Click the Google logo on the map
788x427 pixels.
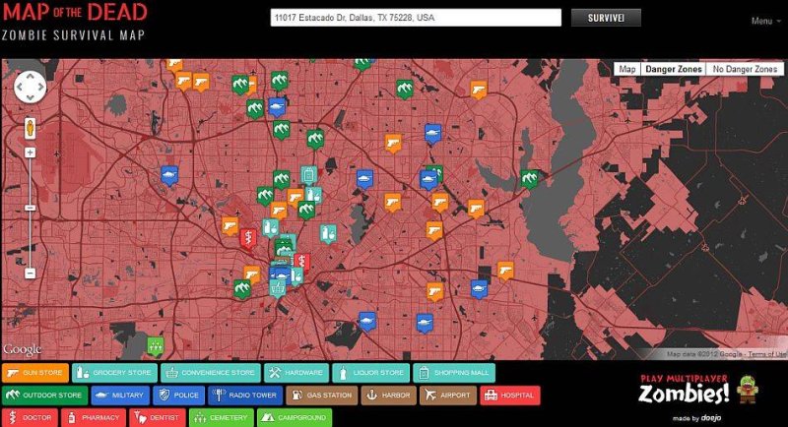coord(22,349)
